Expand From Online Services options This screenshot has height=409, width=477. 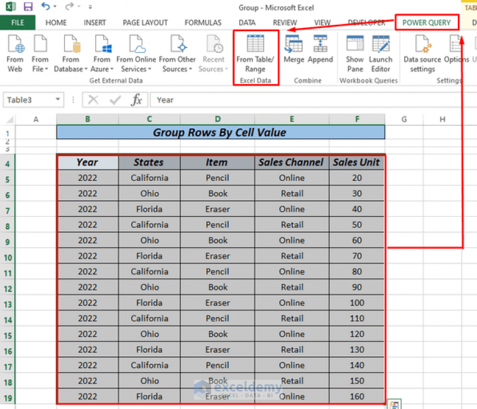click(136, 53)
